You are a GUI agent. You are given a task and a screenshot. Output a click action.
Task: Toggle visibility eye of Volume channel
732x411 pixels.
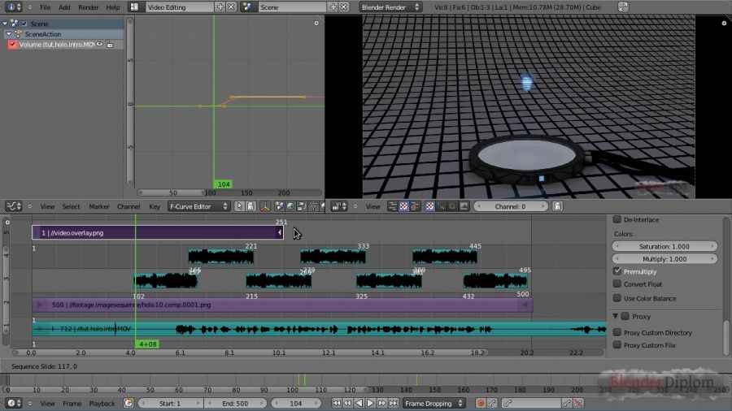(x=100, y=45)
